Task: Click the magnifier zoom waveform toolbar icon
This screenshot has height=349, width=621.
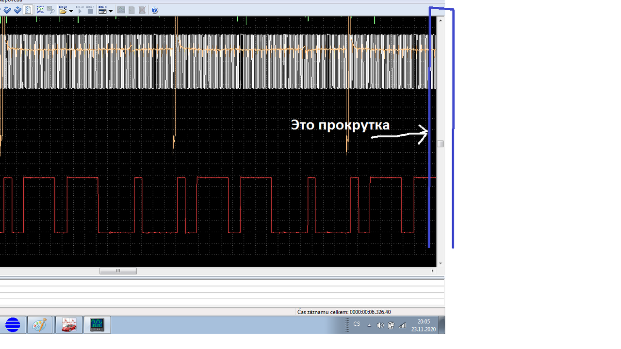Action: [x=50, y=10]
